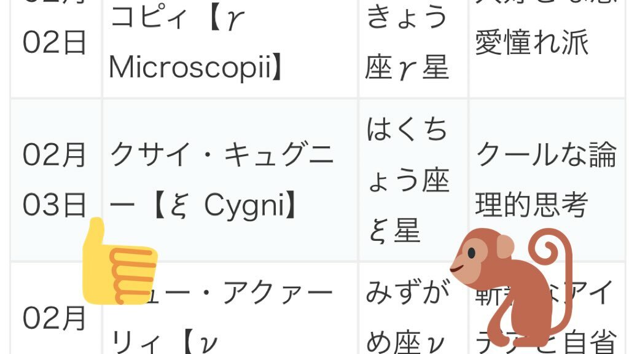Select the アクァーリィ star name cell
This screenshot has width=629, height=354.
(x=230, y=309)
